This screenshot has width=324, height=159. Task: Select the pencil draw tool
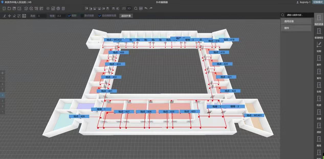coord(5,16)
